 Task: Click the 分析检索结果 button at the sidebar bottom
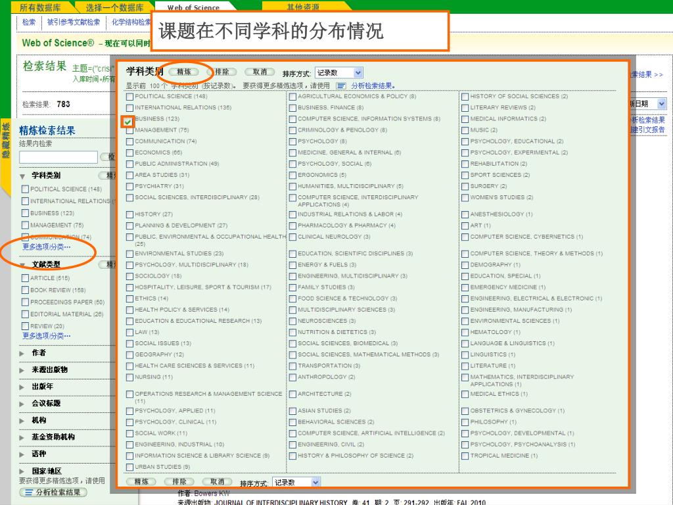53,492
